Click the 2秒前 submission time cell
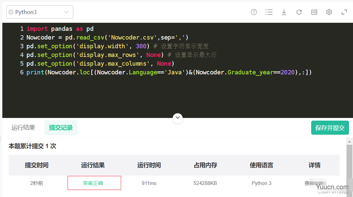353x197 pixels. pos(36,183)
